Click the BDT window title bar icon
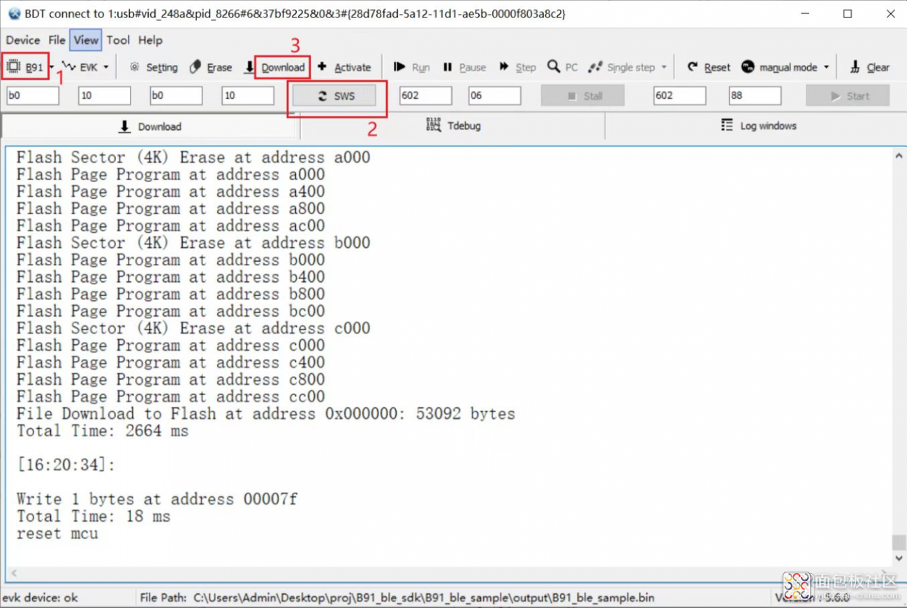This screenshot has height=608, width=907. pos(14,13)
